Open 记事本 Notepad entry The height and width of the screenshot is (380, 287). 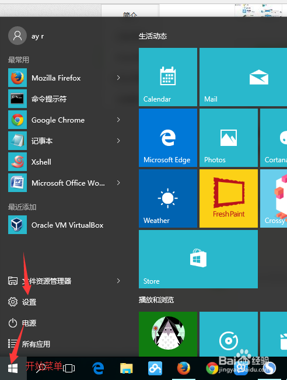(x=65, y=141)
